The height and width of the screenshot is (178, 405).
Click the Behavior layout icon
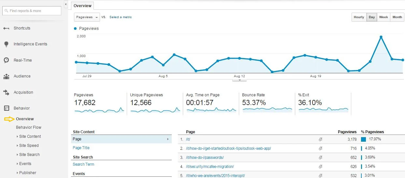[x=6, y=108]
